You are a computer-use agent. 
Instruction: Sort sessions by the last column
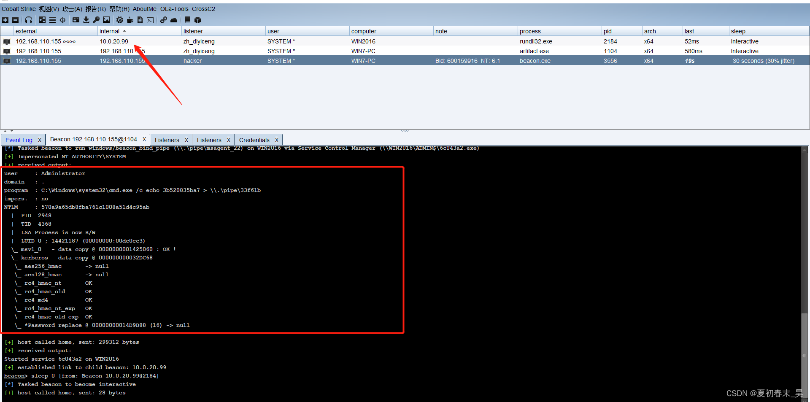pos(706,31)
